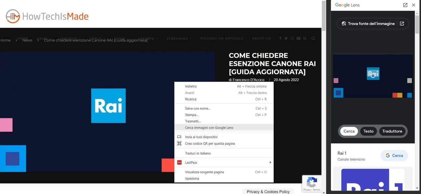Open the Rai 1 result thumbnail
This screenshot has width=421, height=194.
(x=373, y=180)
